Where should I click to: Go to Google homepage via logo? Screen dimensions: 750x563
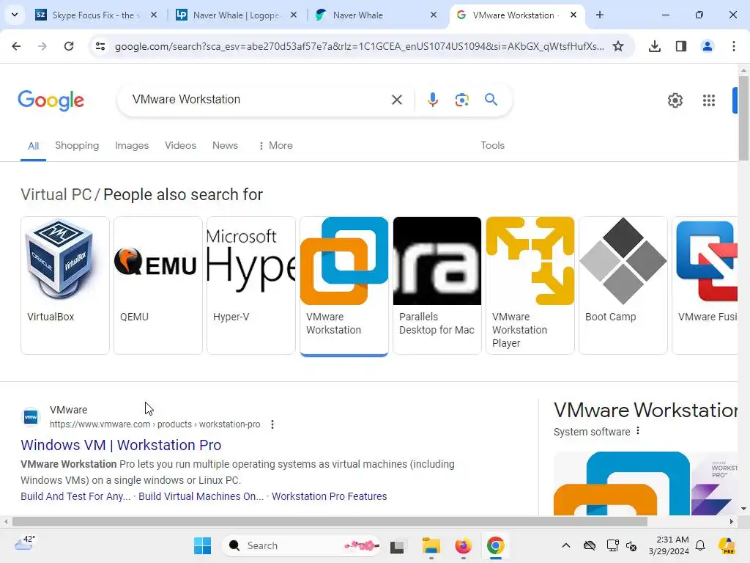(51, 100)
